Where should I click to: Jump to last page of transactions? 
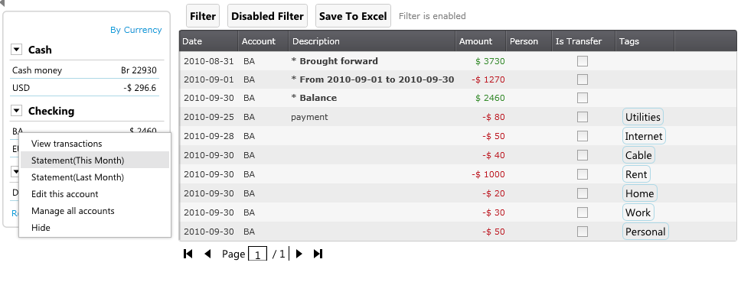(318, 254)
